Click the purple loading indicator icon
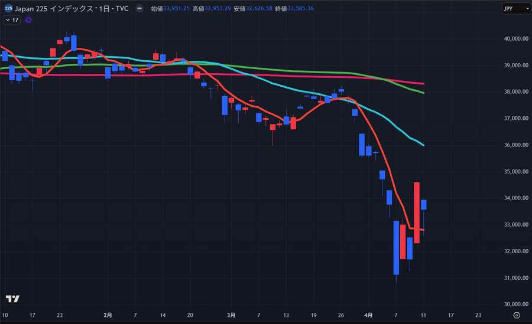 coord(28,20)
